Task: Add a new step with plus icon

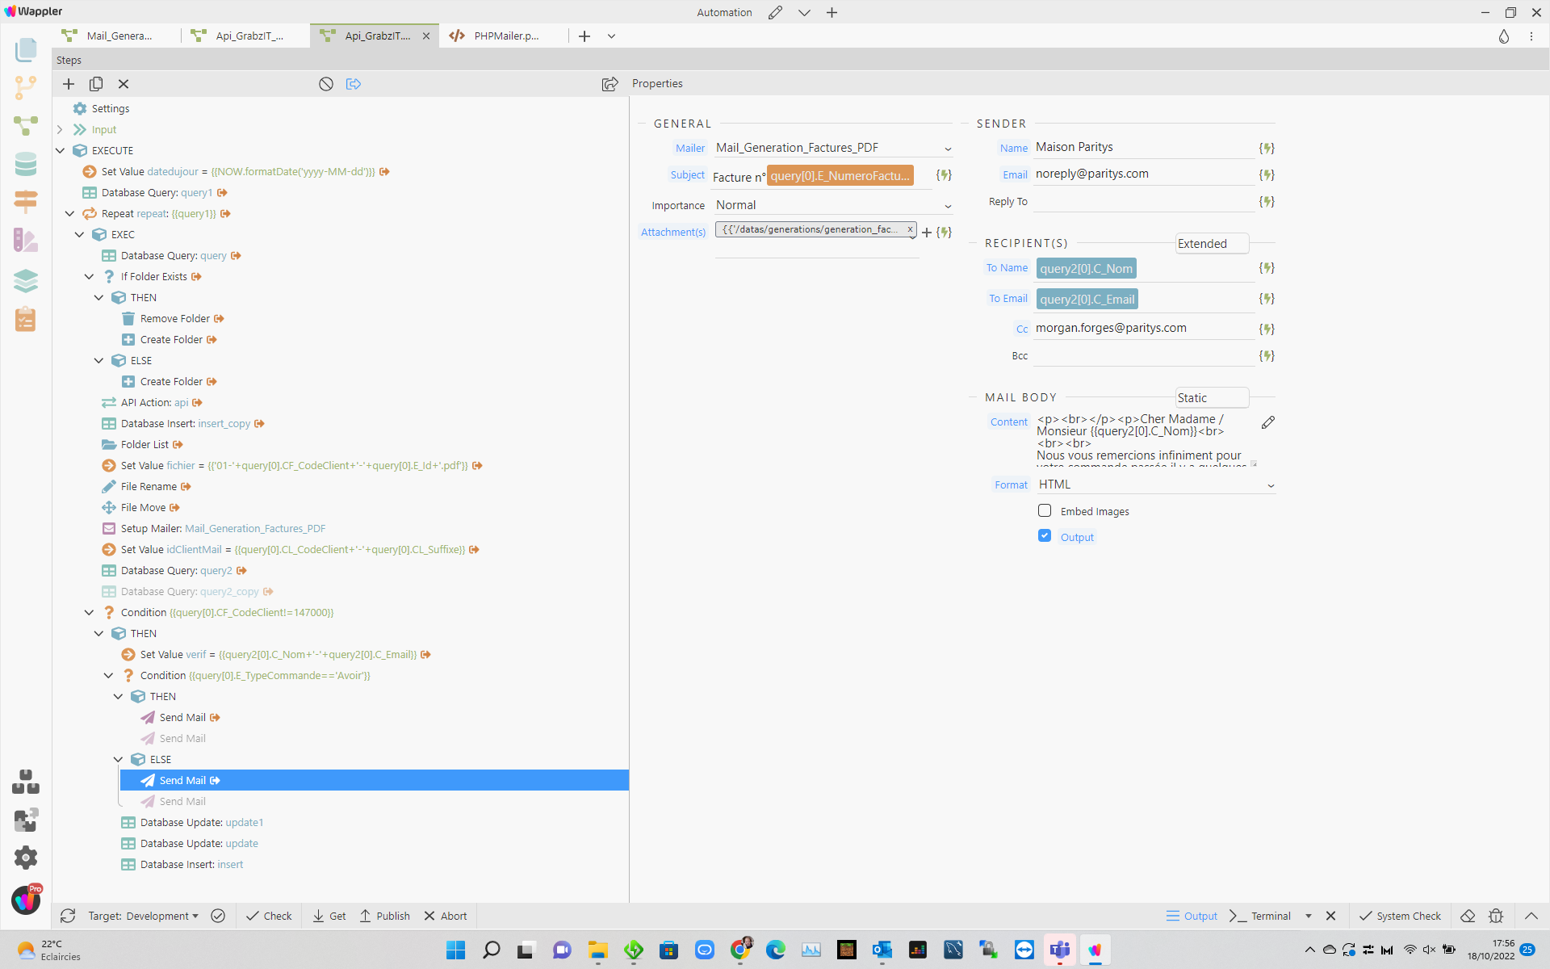Action: coord(69,84)
